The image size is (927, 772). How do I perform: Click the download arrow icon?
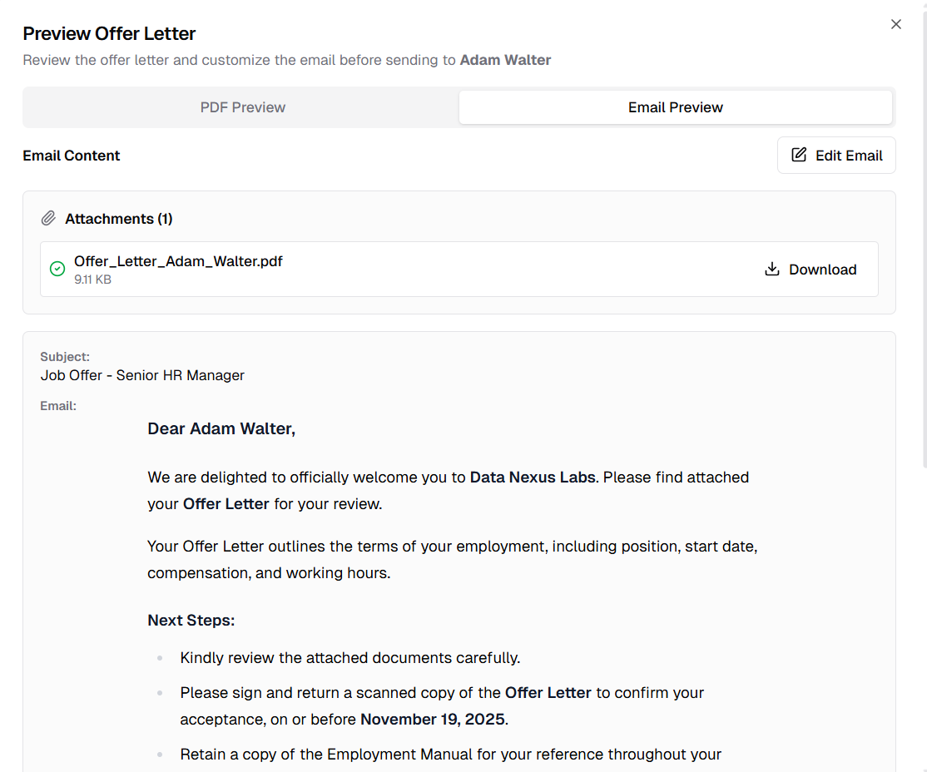[x=772, y=269]
